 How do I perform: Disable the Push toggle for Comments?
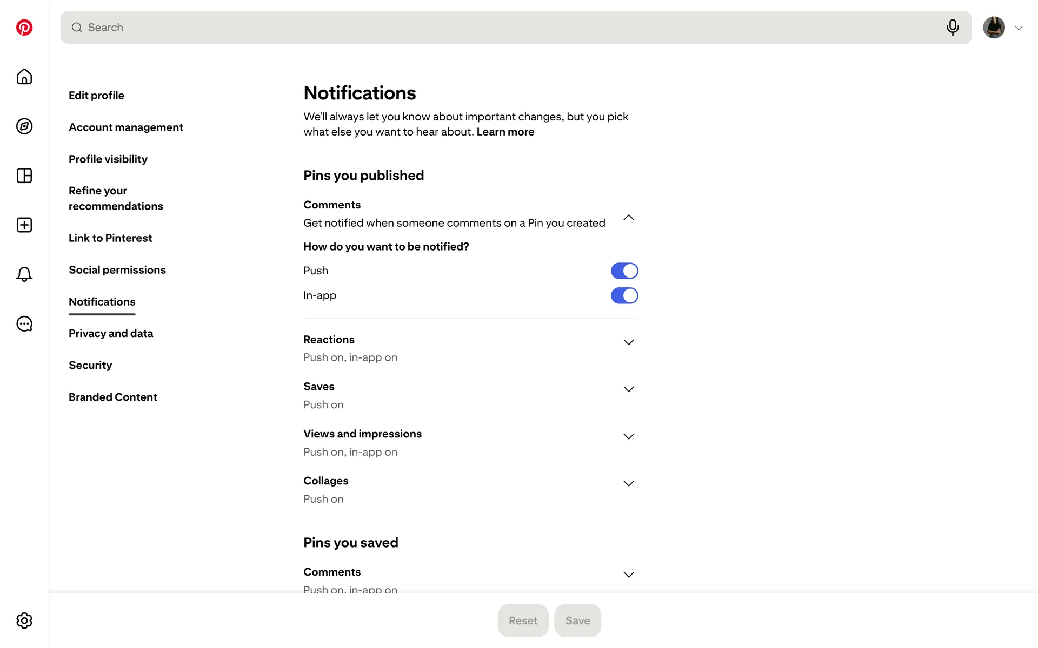[x=624, y=271]
